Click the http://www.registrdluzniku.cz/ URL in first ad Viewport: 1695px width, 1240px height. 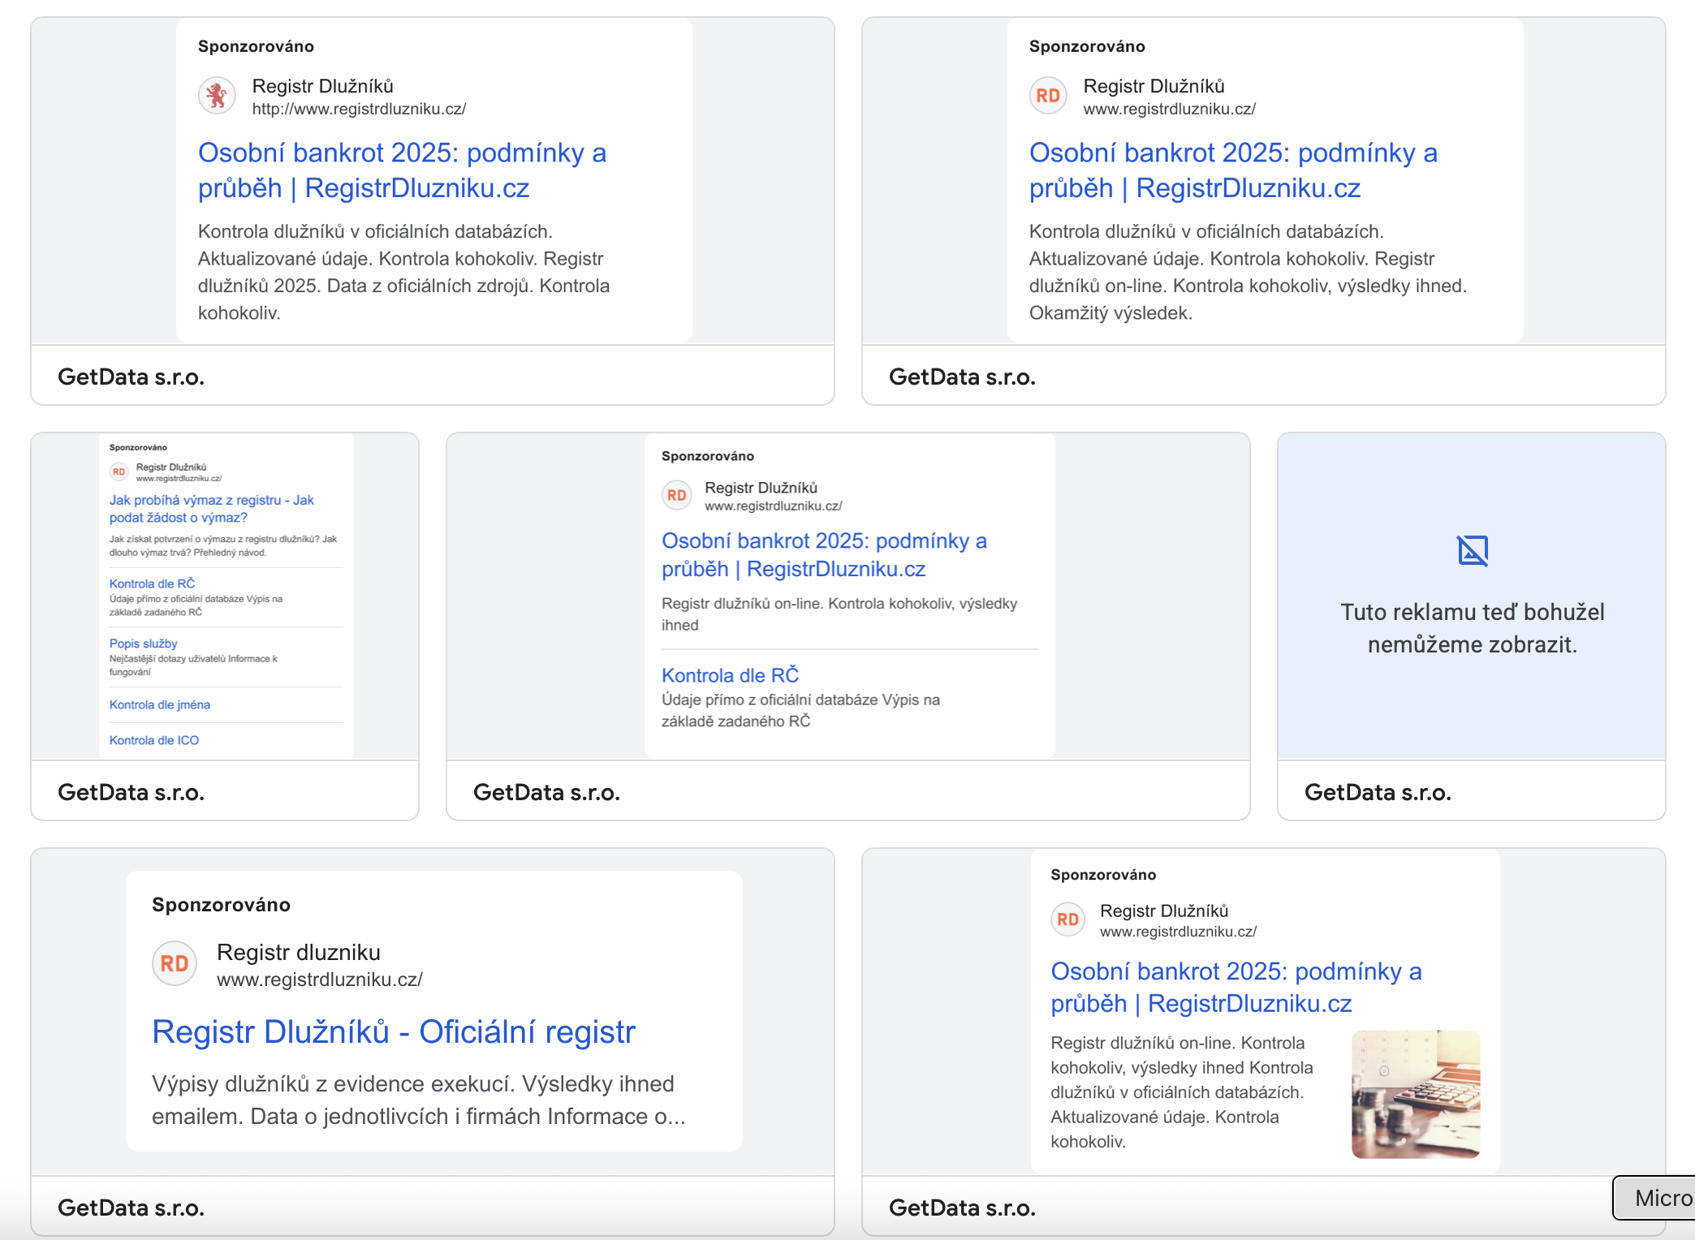[359, 109]
